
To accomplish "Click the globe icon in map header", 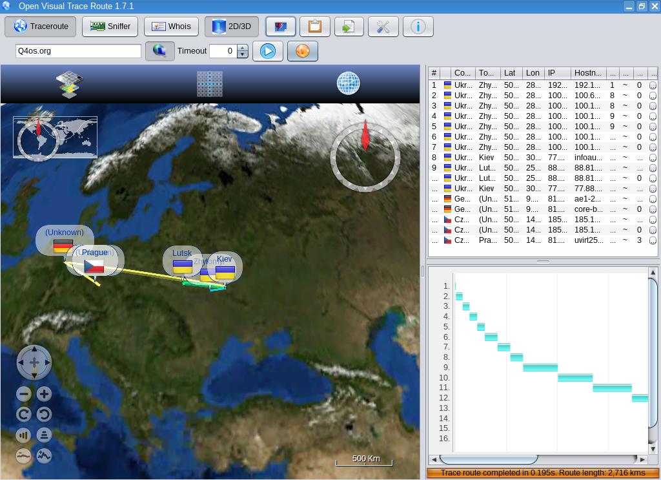I will point(348,83).
